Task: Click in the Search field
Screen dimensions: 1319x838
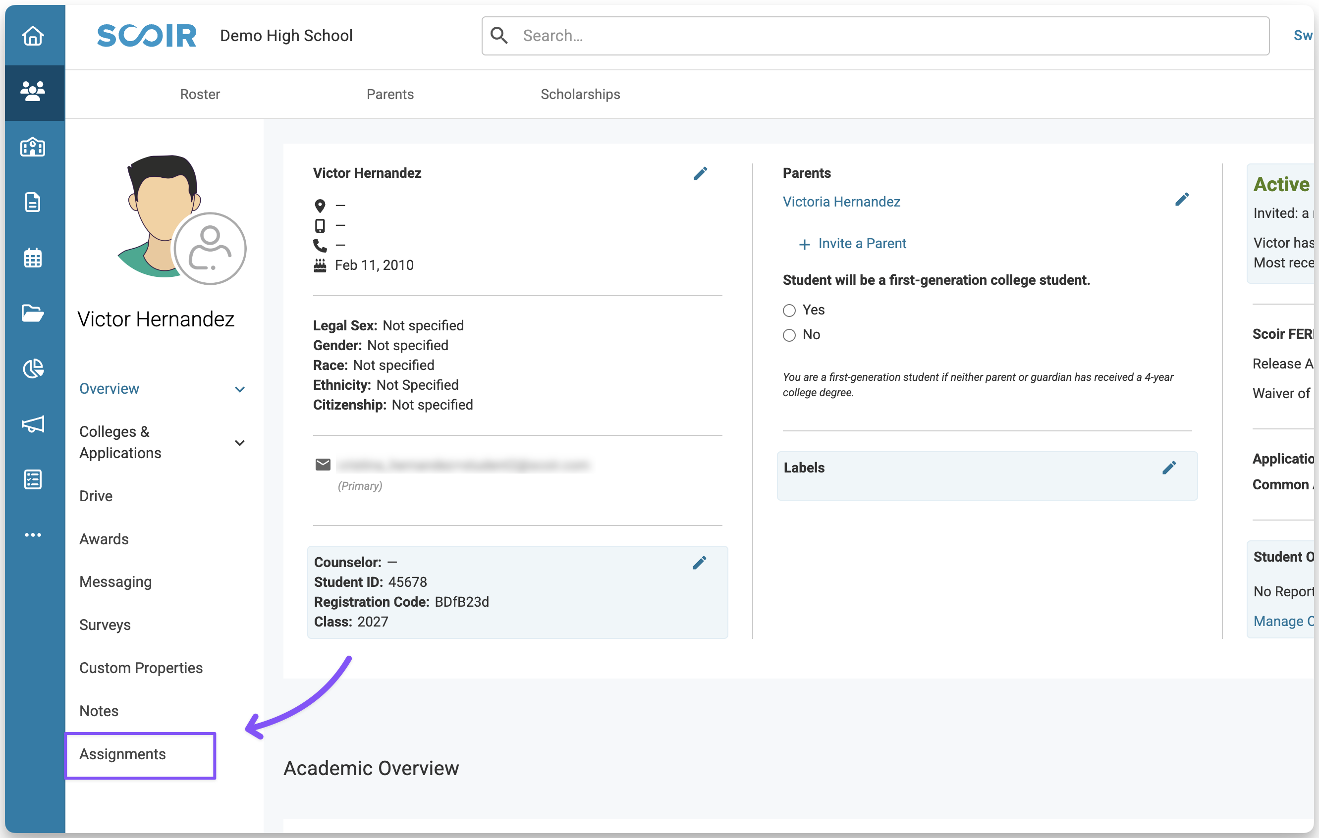Action: pos(877,36)
